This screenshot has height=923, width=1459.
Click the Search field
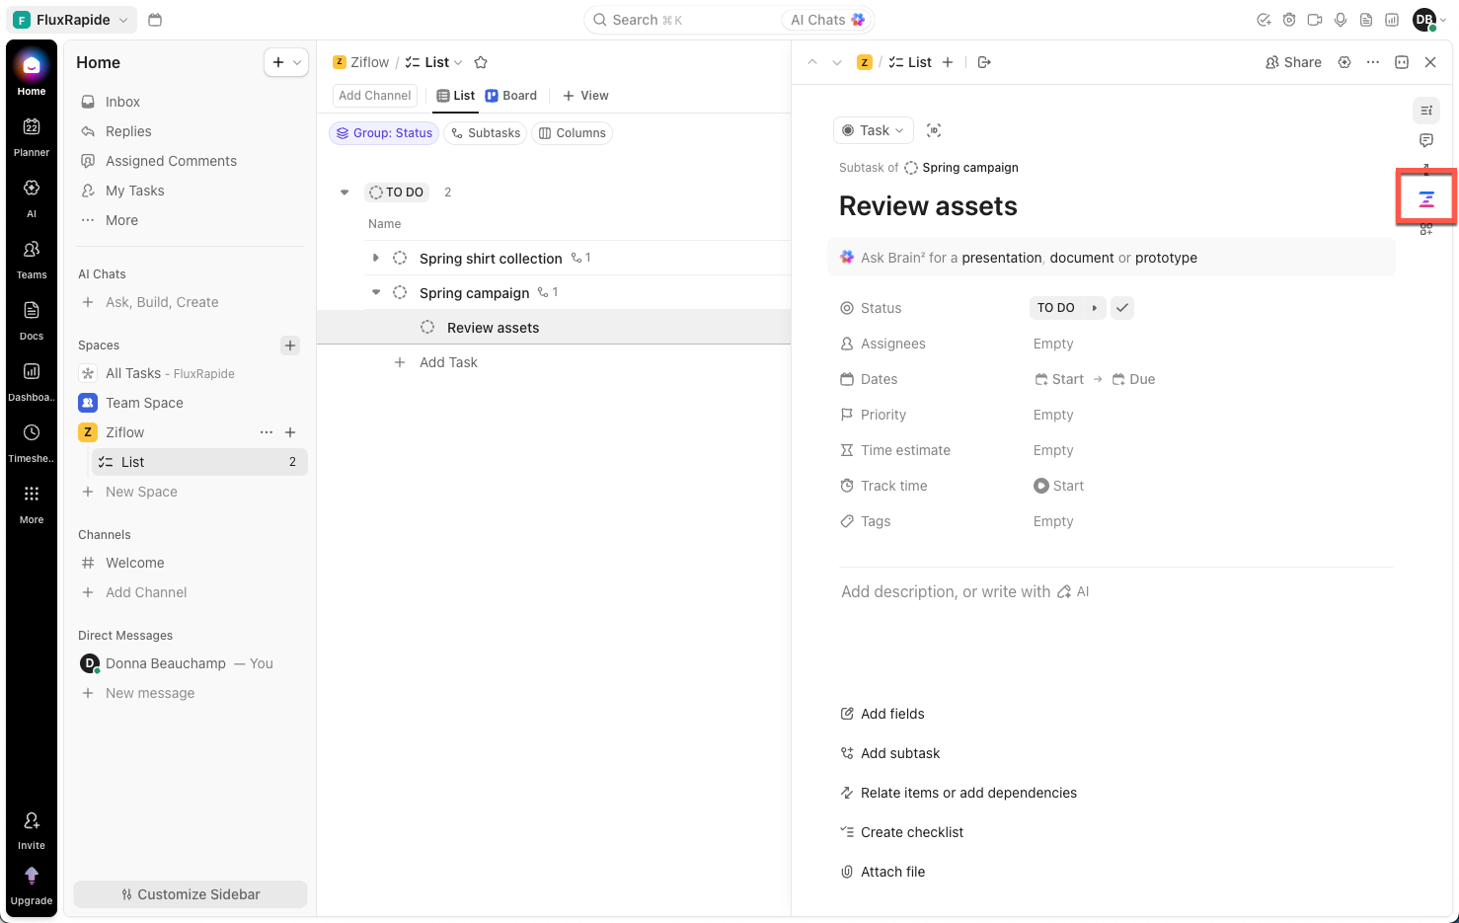(x=684, y=20)
